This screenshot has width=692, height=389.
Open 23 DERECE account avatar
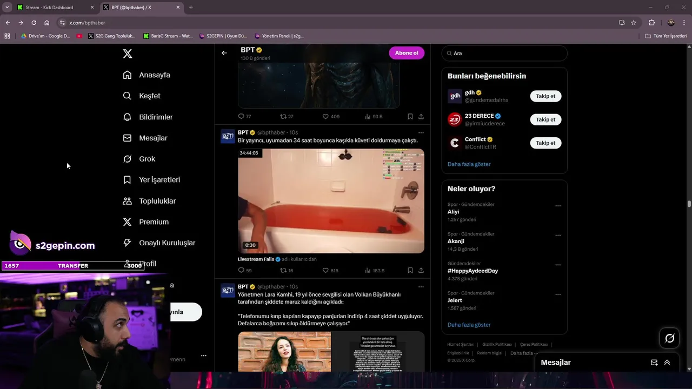click(455, 119)
